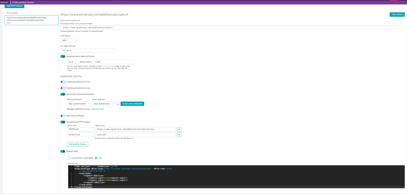407x194 pixels.
Task: Click the SOAPAction header name field
Action: tap(80, 129)
